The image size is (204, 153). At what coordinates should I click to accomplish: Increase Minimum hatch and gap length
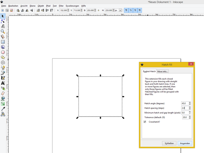tap(190, 112)
